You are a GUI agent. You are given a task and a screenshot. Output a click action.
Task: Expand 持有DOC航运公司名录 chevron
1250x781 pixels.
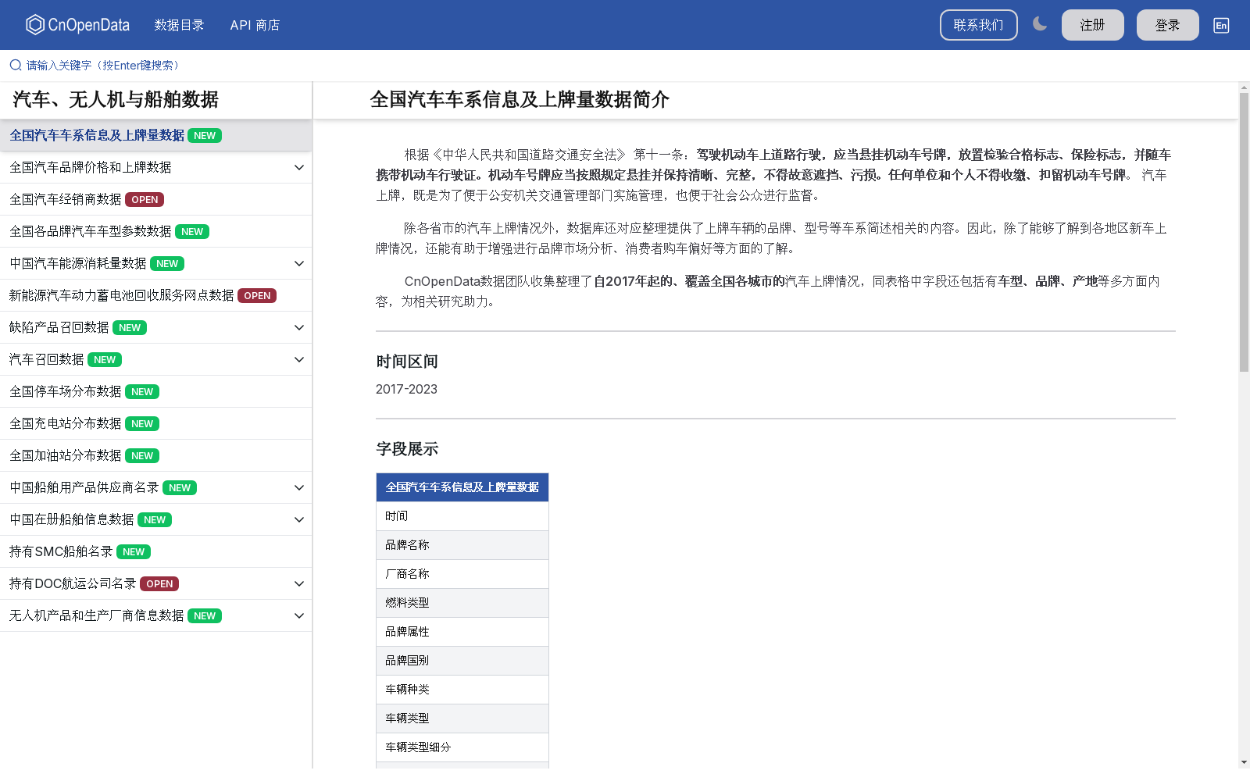[x=299, y=583]
